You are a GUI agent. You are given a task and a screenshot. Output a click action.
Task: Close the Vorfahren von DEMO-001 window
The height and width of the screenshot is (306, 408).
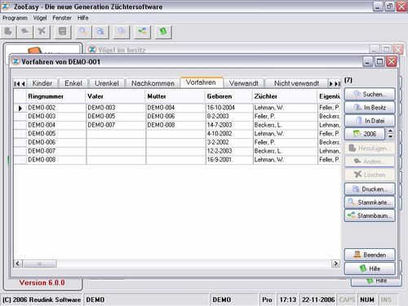tap(392, 62)
